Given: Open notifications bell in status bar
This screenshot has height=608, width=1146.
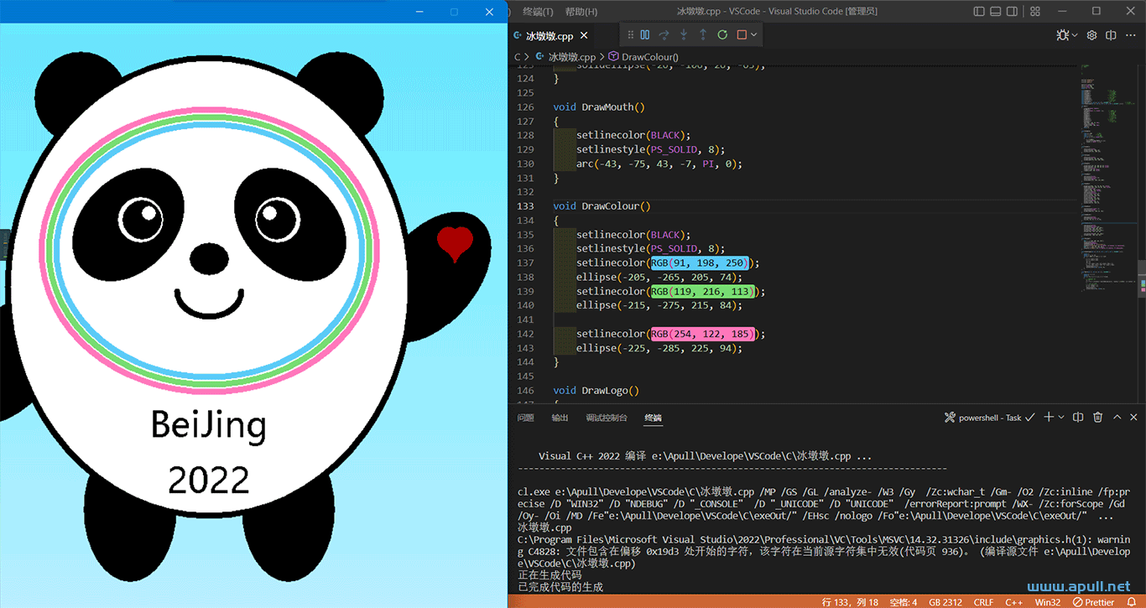Looking at the screenshot, I should [1133, 601].
